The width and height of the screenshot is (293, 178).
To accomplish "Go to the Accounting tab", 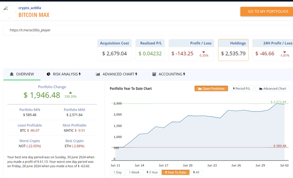I will tap(169, 74).
